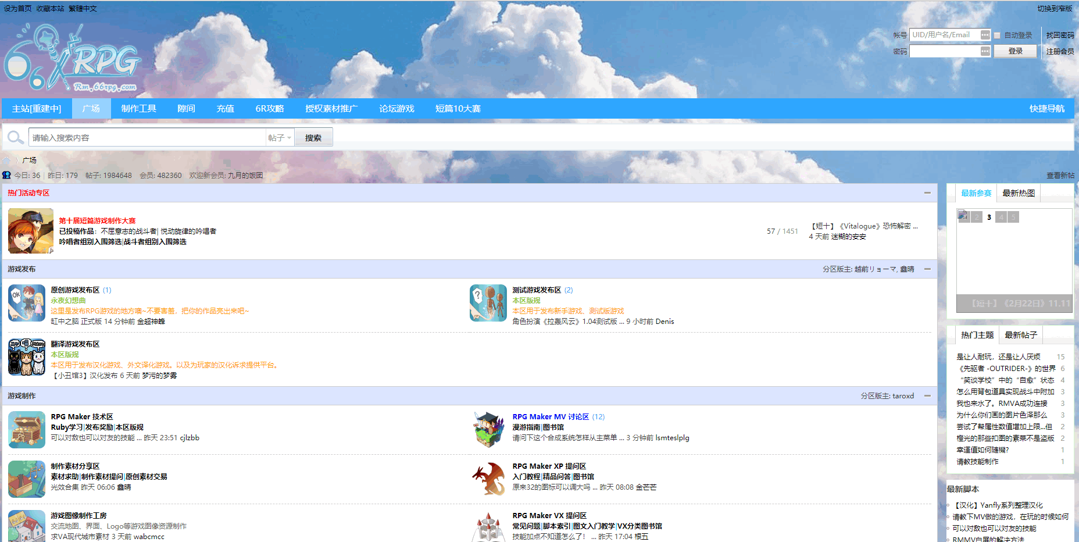Image resolution: width=1079 pixels, height=542 pixels.
Task: Open the 主站[重建中] nav item
Action: point(37,109)
